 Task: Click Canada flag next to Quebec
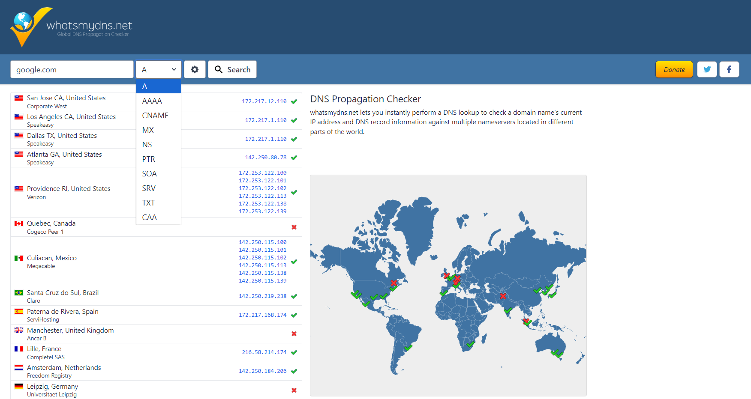(19, 223)
